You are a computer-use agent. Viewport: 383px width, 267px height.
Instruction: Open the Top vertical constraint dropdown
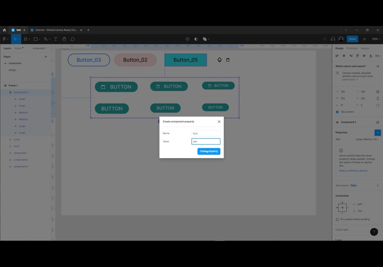pos(361,211)
